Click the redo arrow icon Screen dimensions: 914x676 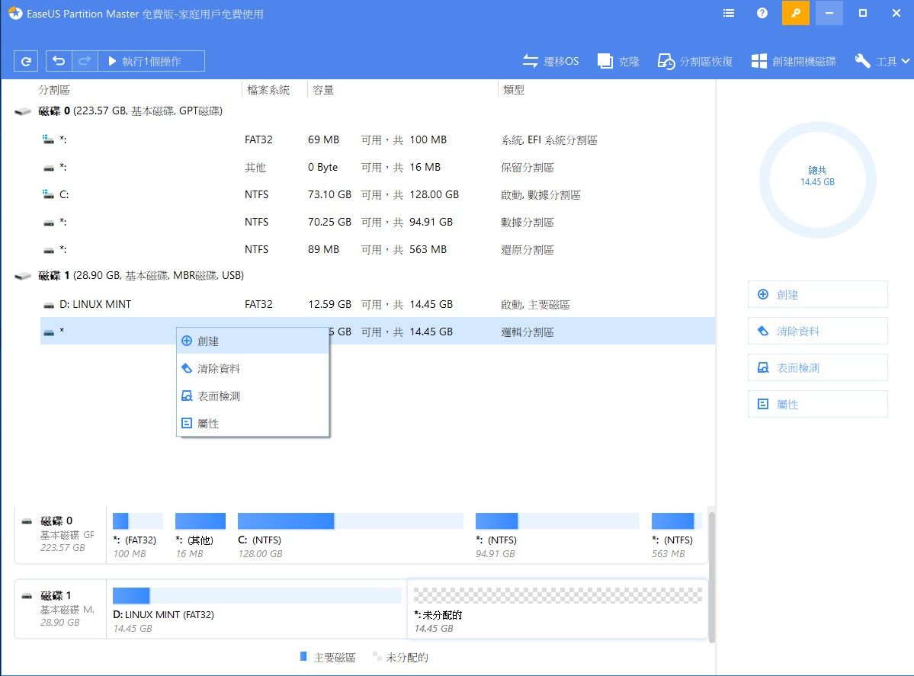pos(85,62)
